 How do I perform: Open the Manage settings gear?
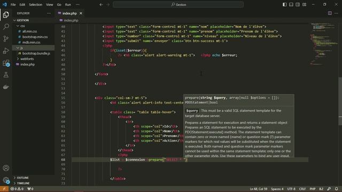(6, 180)
